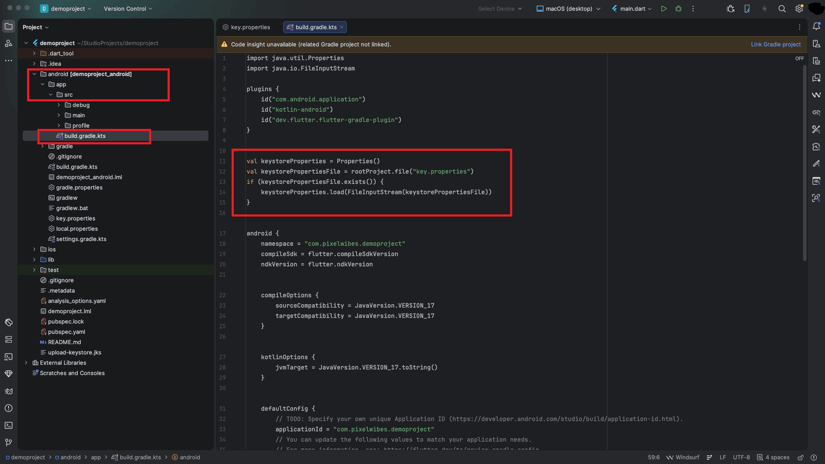The width and height of the screenshot is (825, 464).
Task: Expand the ios folder in project tree
Action: tap(35, 250)
